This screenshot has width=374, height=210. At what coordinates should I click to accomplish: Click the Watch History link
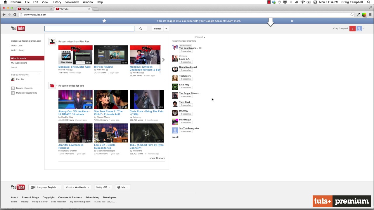click(x=18, y=50)
